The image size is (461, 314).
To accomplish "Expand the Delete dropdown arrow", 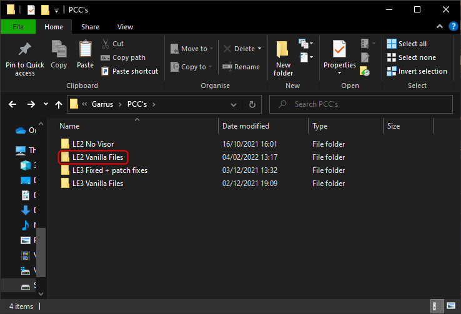I will coord(259,49).
